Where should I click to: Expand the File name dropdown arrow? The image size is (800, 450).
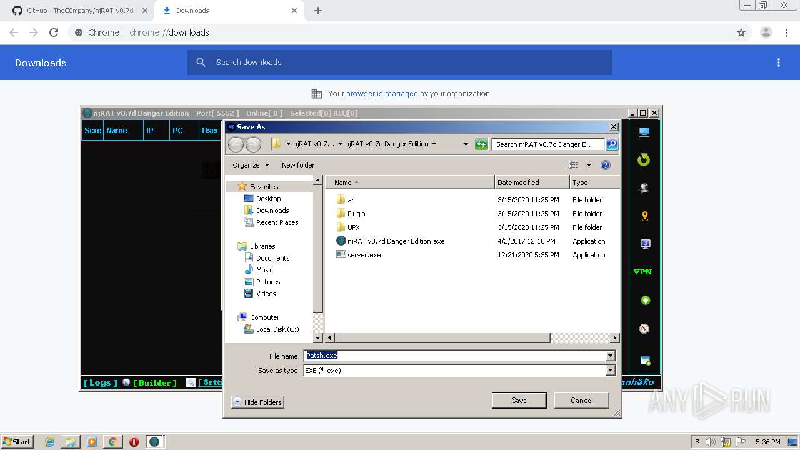pos(610,356)
